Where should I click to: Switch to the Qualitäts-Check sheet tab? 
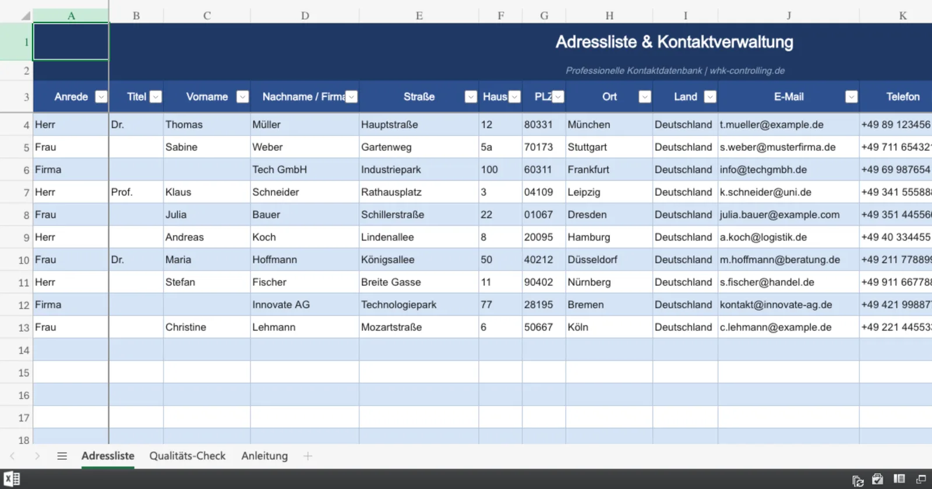pyautogui.click(x=188, y=456)
